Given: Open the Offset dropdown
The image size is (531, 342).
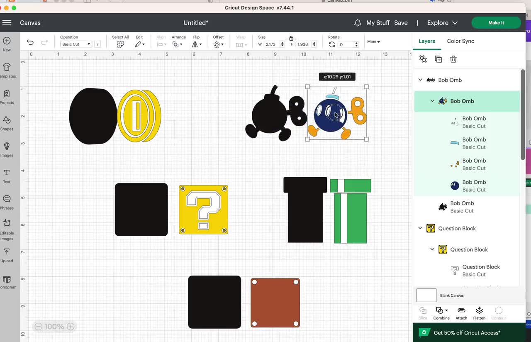Looking at the screenshot, I should 218,44.
